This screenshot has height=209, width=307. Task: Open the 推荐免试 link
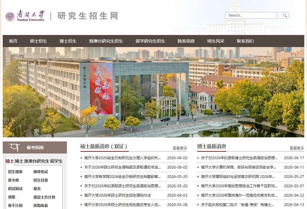tap(41, 172)
